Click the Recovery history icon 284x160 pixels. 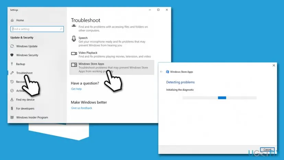point(12,82)
